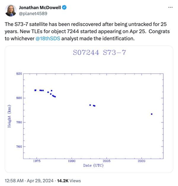Click the Date (UTC) axis label
178x186 pixels.
click(93, 165)
